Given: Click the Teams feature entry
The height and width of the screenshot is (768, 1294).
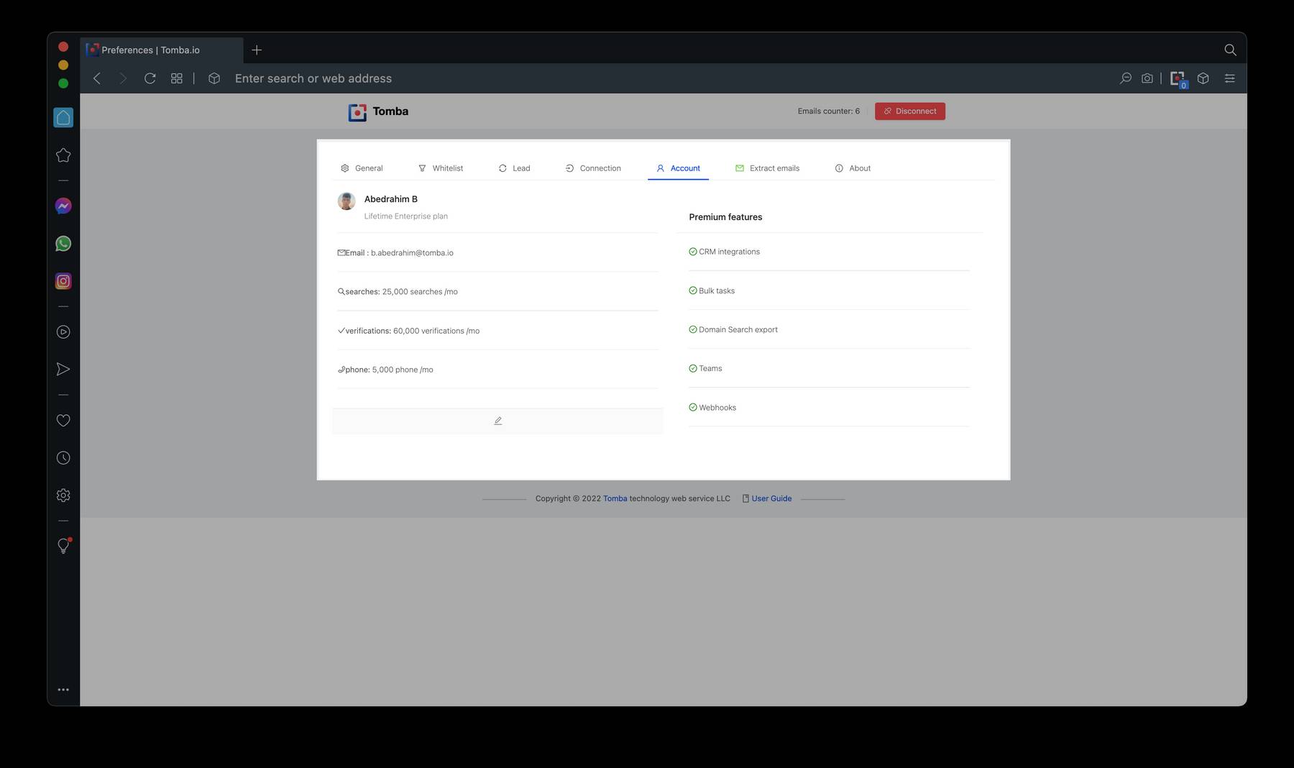Looking at the screenshot, I should [705, 368].
